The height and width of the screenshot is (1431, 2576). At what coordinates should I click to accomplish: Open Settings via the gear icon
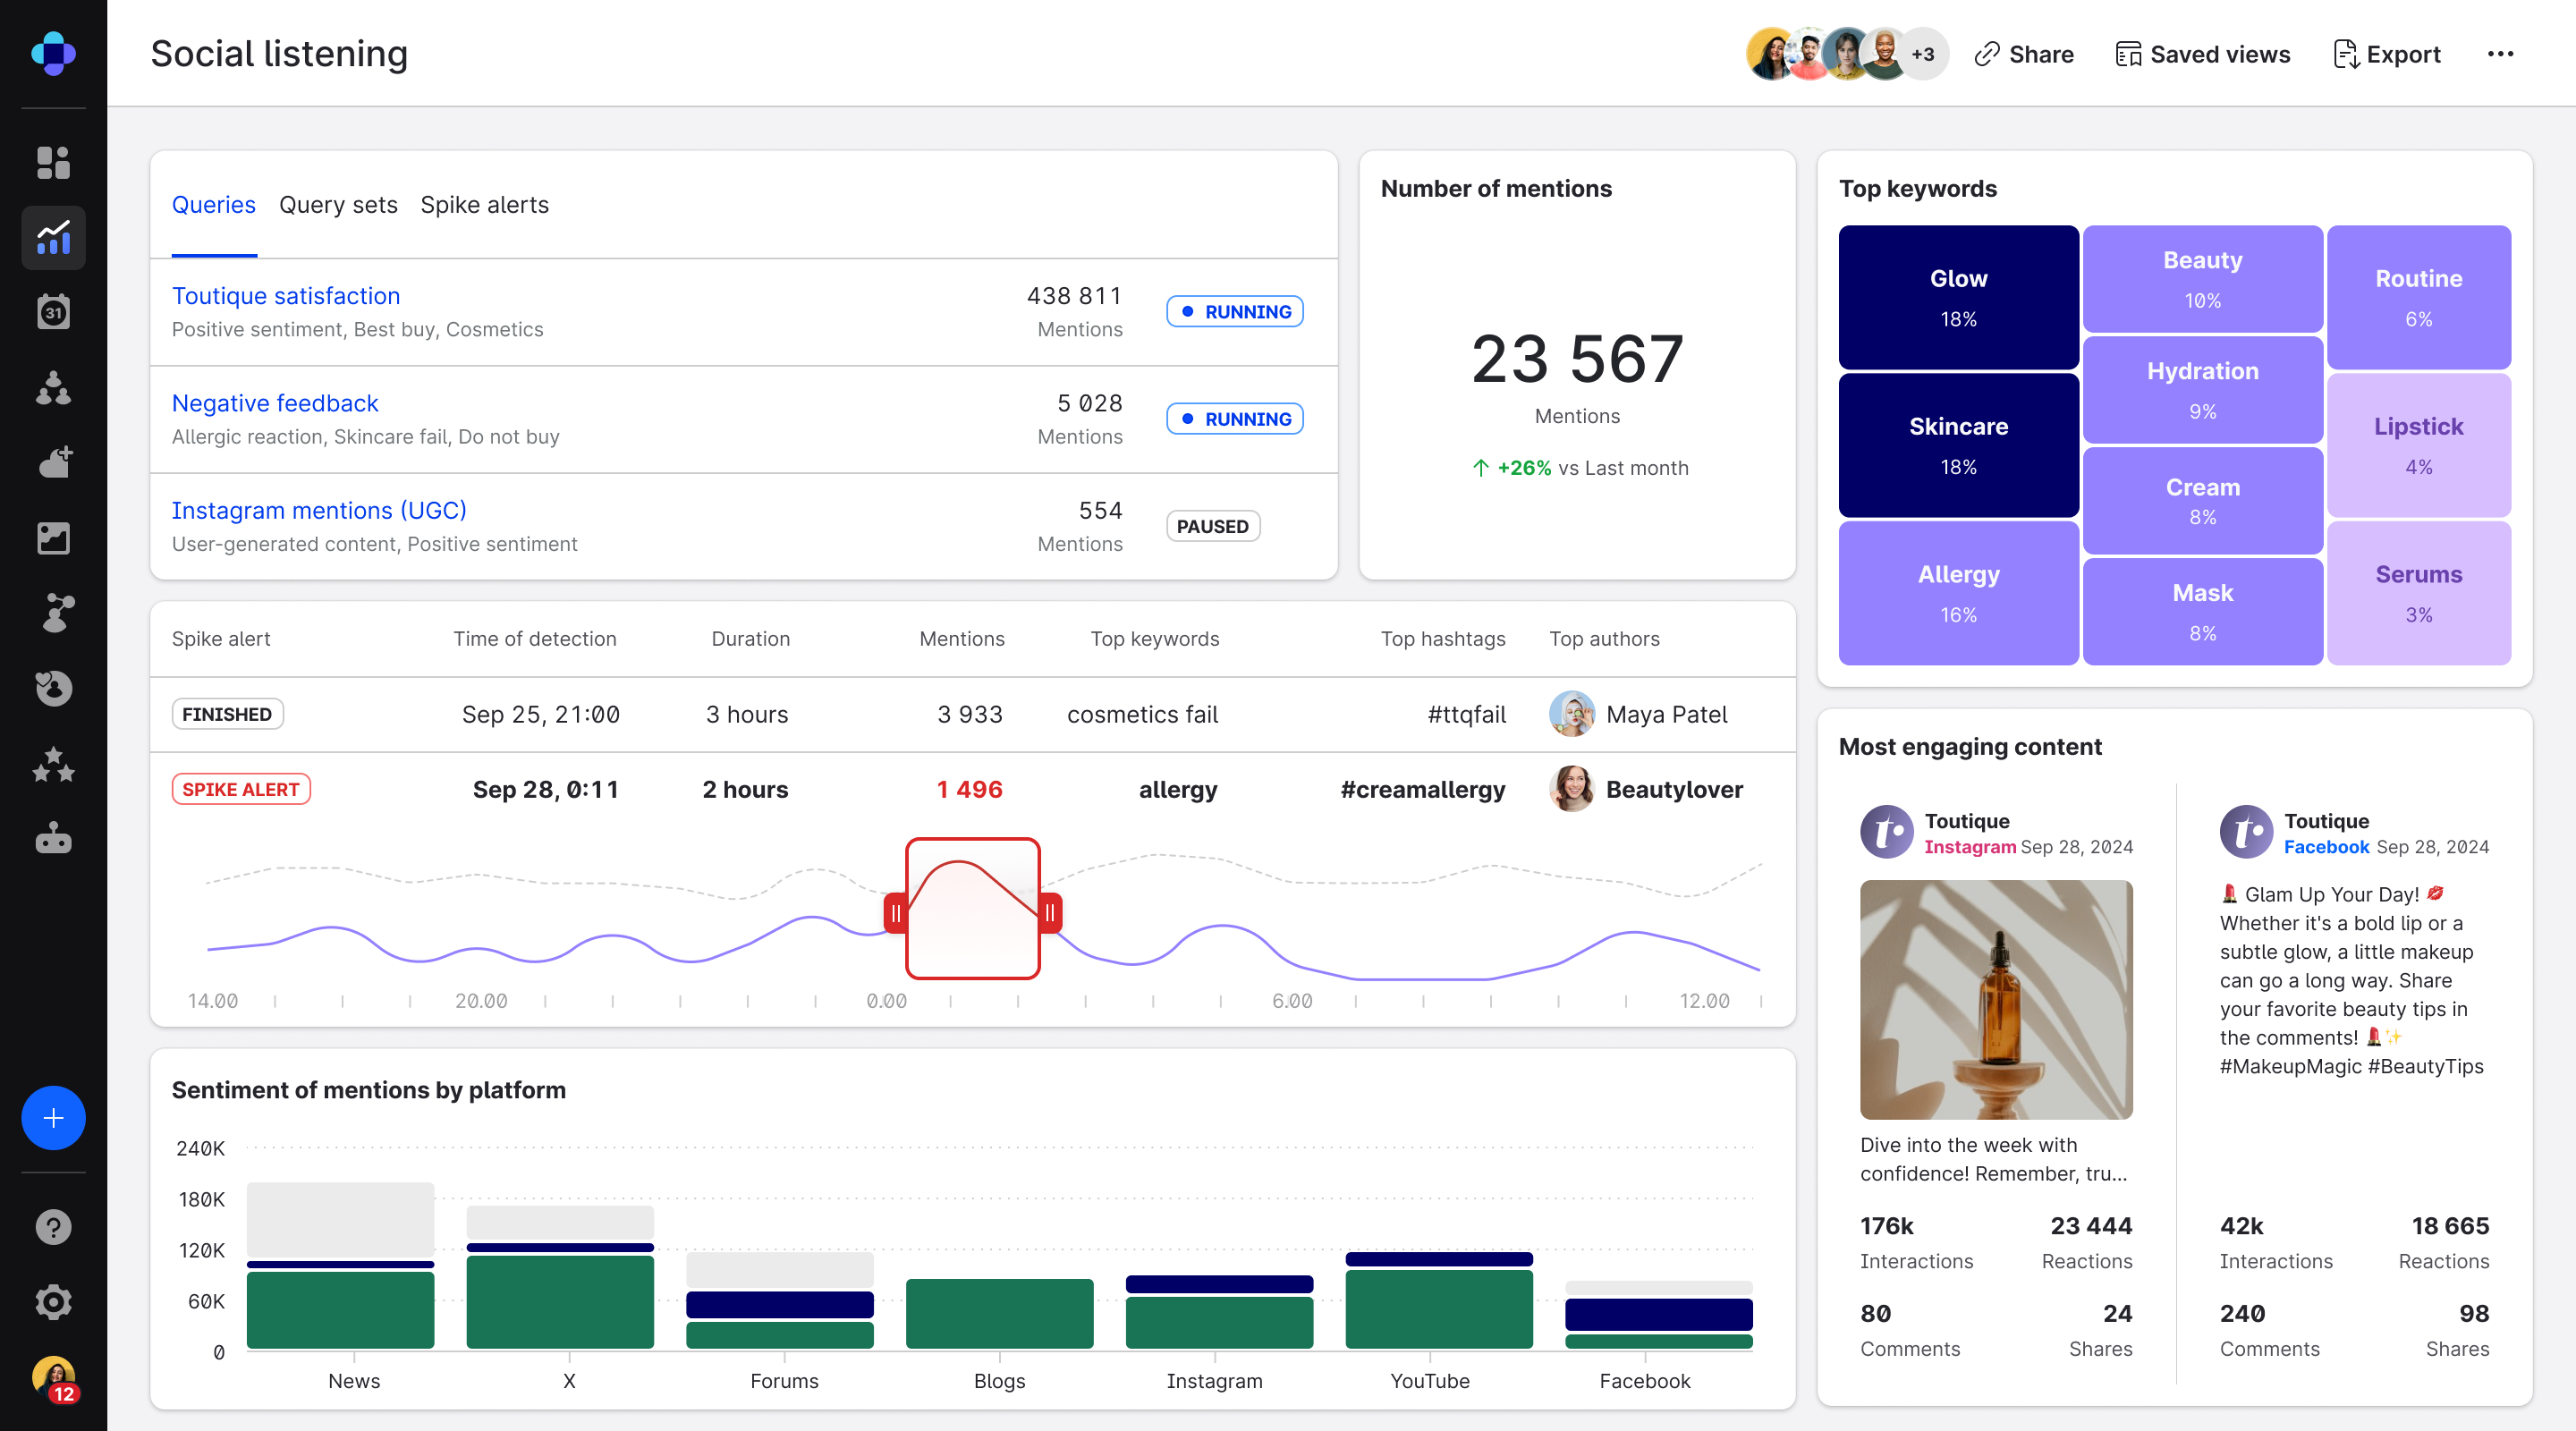point(53,1302)
